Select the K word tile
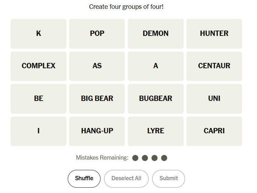Image resolution: width=257 pixels, height=193 pixels. click(38, 34)
